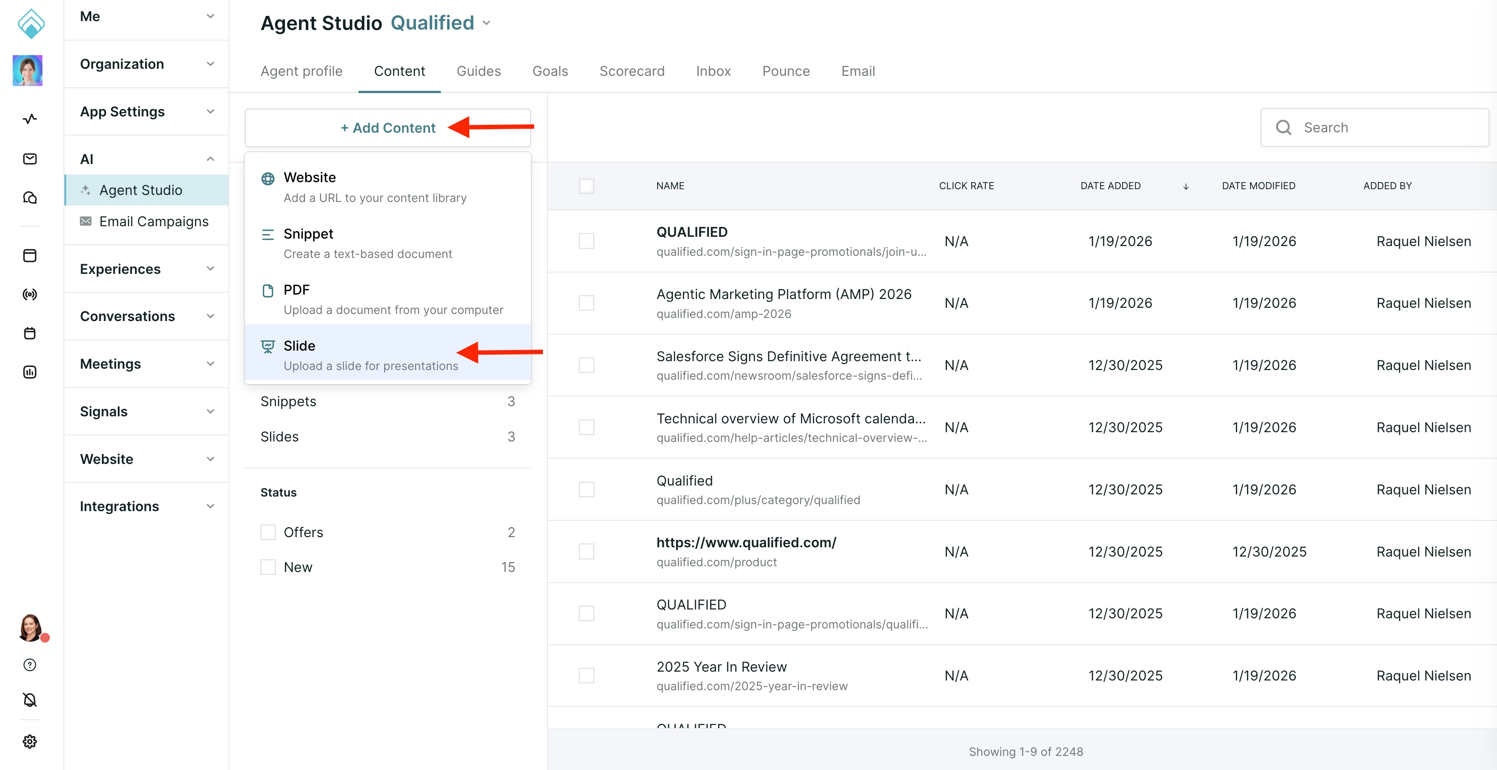Check the box for qualified.com/plus/category row
This screenshot has width=1497, height=770.
coord(586,490)
